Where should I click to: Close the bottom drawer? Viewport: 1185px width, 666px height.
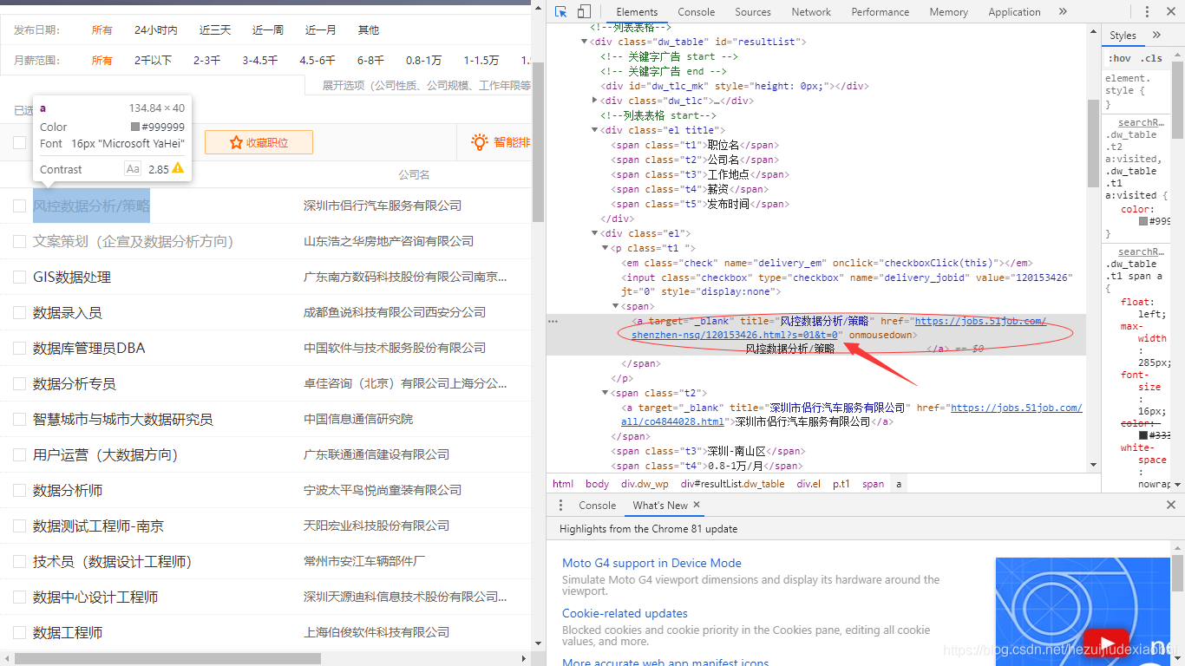click(1170, 505)
